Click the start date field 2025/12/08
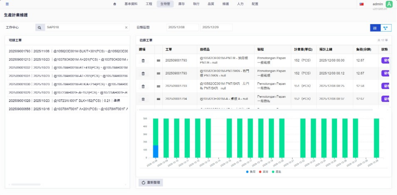Image resolution: width=397 pixels, height=195 pixels. pyautogui.click(x=182, y=27)
